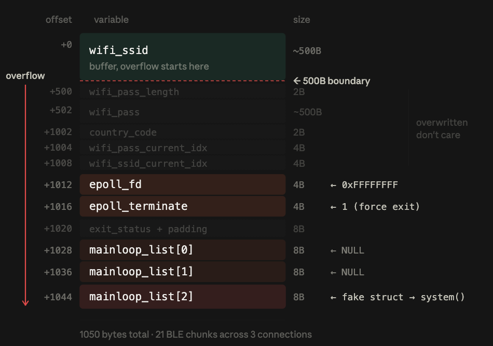This screenshot has height=346, width=493.
Task: Click the wifi_pass_current_idx variable
Action: pyautogui.click(x=148, y=148)
